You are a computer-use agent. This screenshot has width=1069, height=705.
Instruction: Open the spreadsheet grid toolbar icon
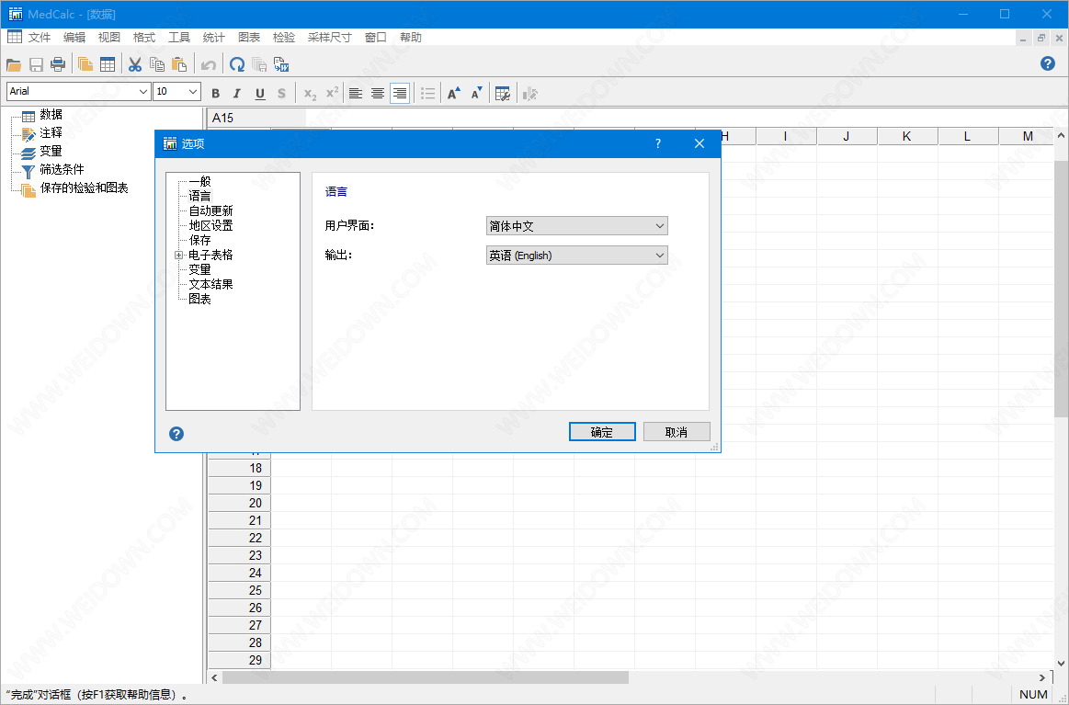click(x=108, y=64)
